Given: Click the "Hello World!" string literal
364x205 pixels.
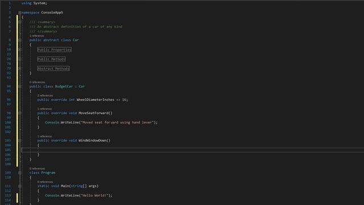Looking at the screenshot, I should pos(94,195).
